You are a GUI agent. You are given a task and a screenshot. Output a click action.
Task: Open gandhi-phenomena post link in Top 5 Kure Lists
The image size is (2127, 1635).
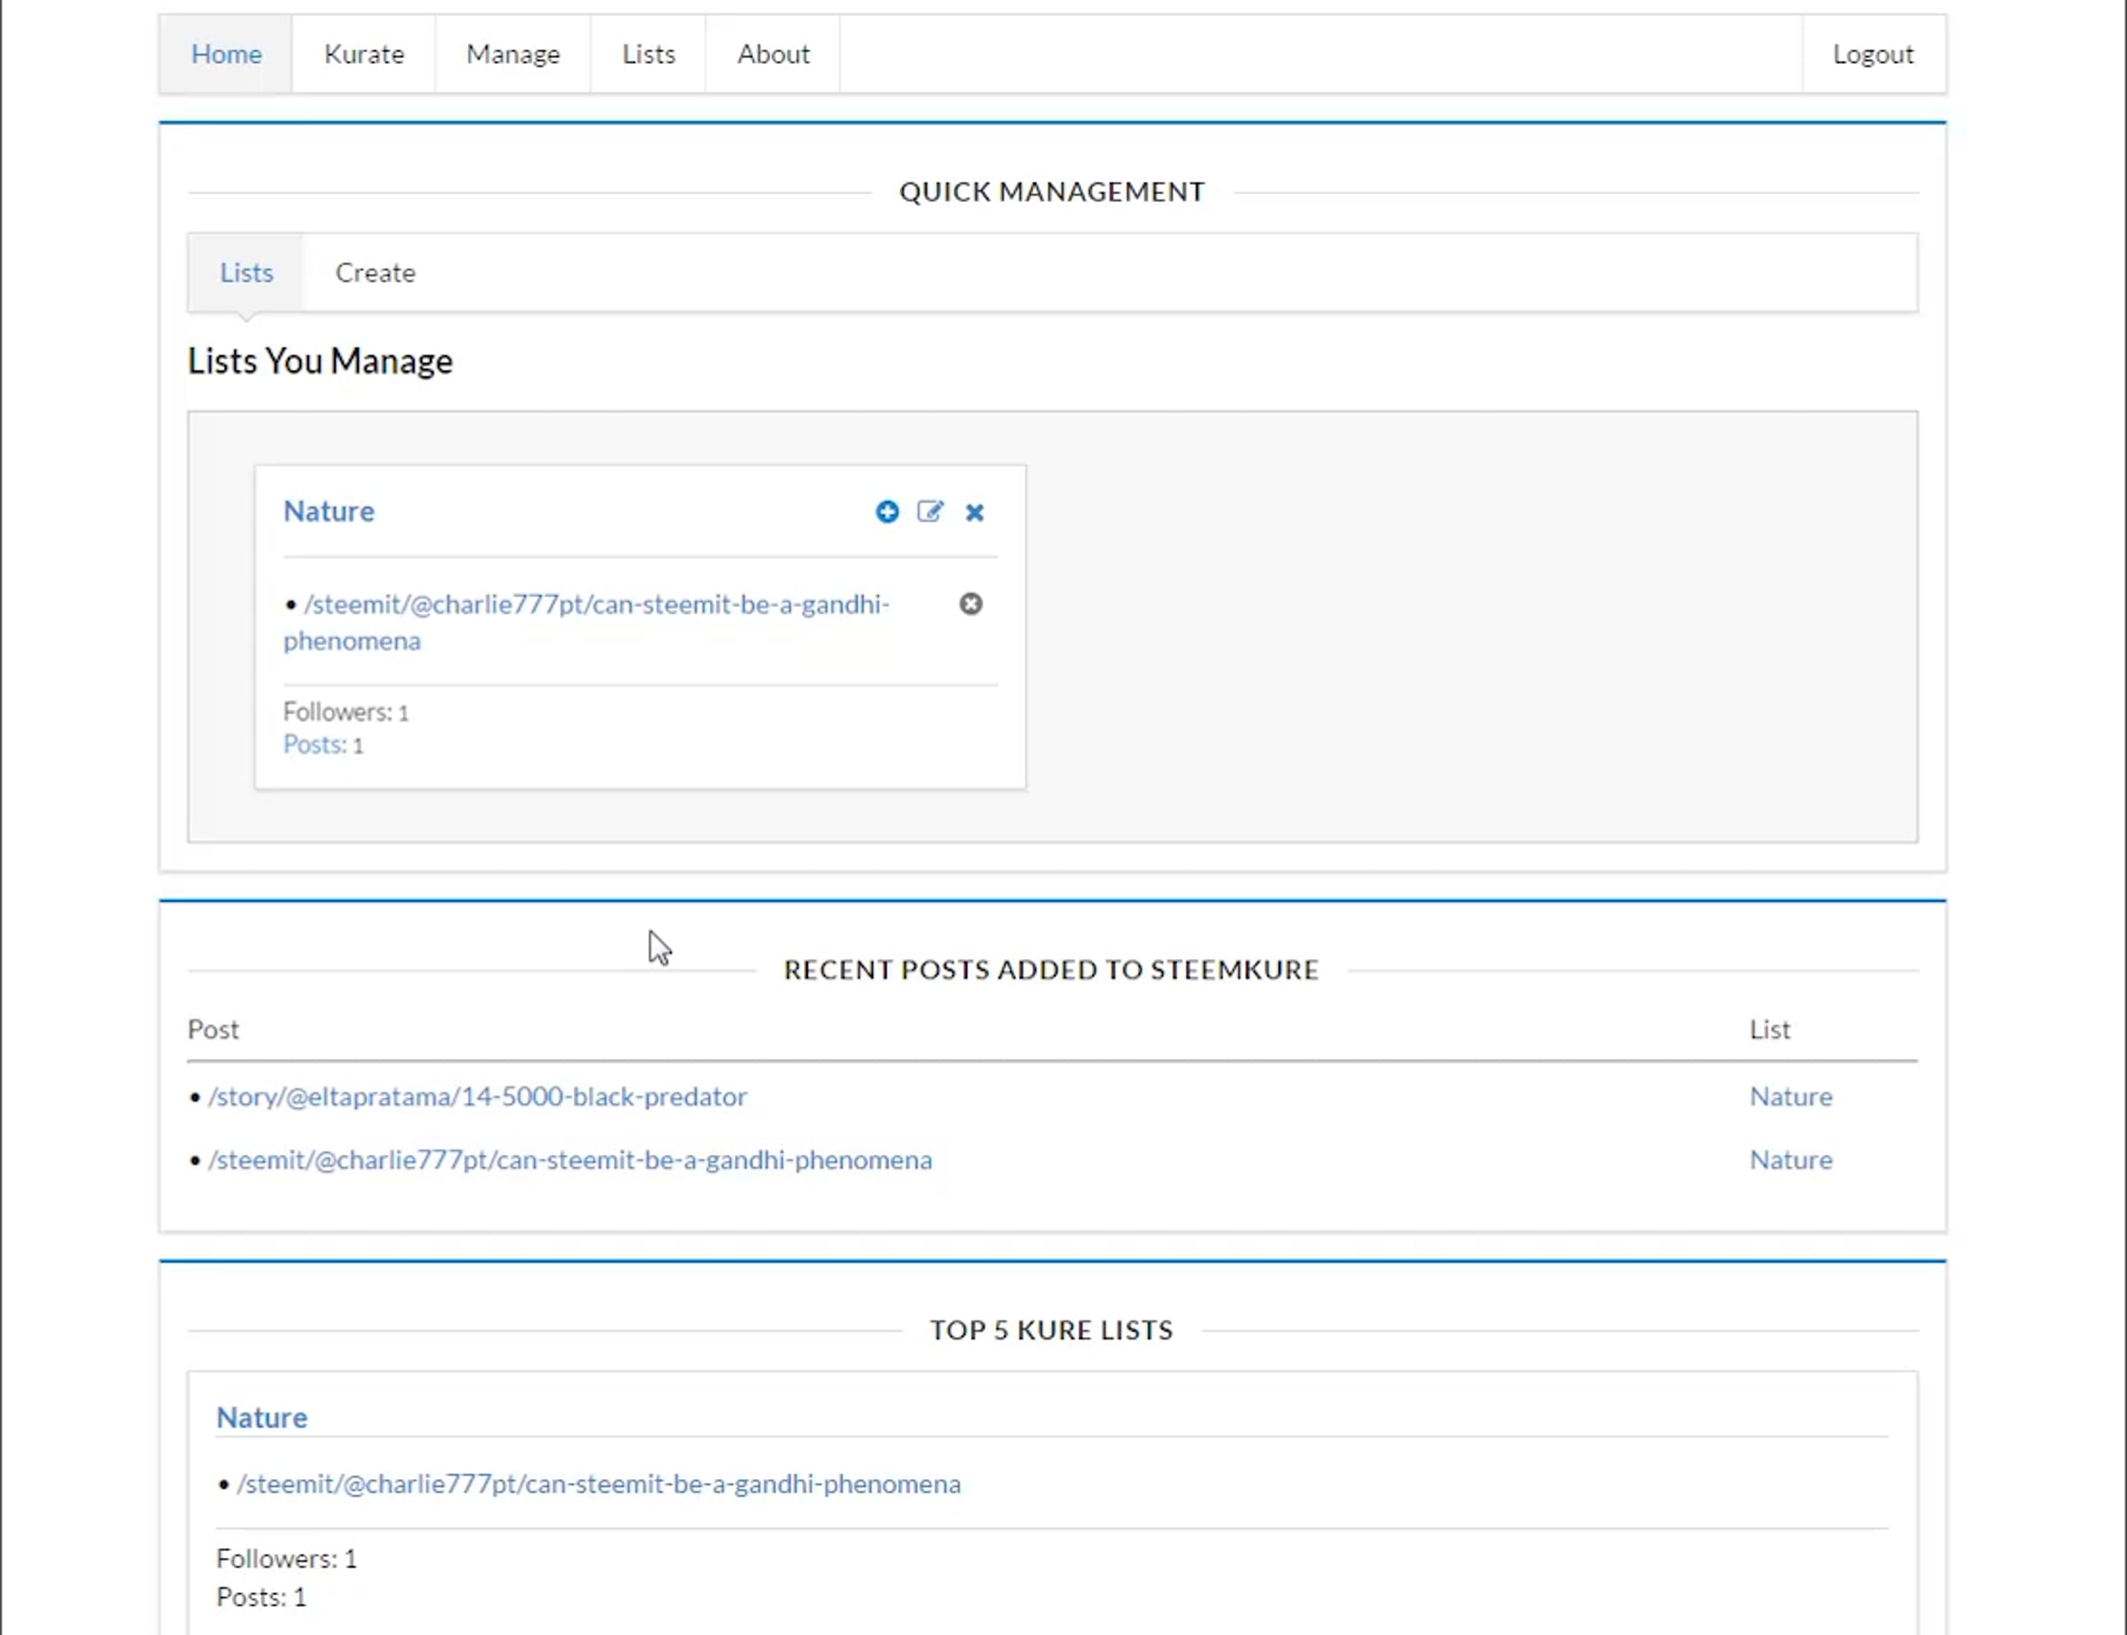pyautogui.click(x=598, y=1484)
